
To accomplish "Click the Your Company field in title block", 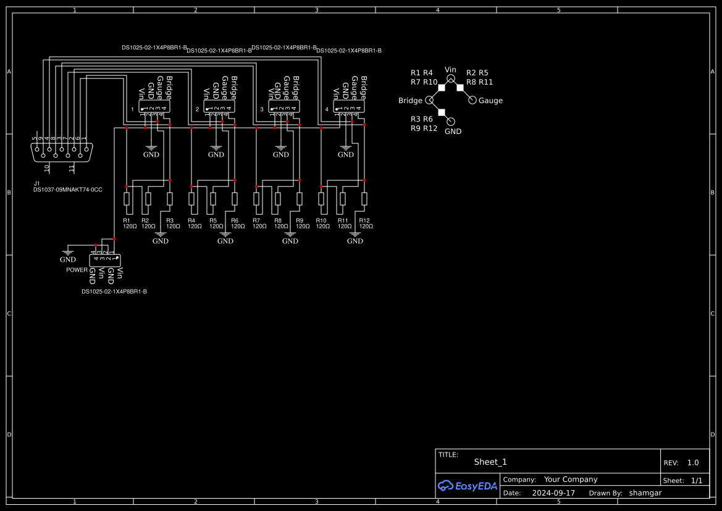I will (x=569, y=479).
